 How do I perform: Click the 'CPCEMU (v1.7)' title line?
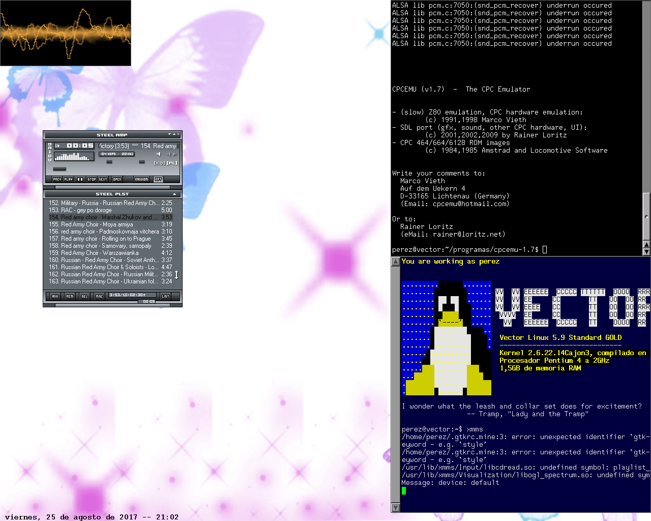pyautogui.click(x=461, y=89)
